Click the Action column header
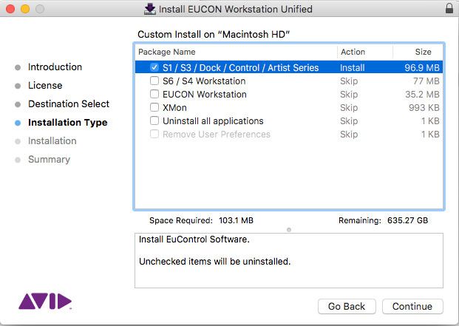The image size is (459, 326). [x=353, y=52]
